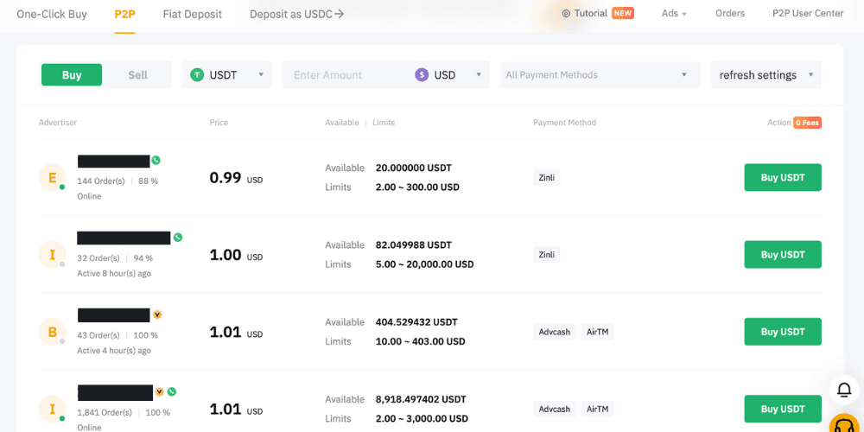Click the Enter Amount input field

click(x=346, y=75)
